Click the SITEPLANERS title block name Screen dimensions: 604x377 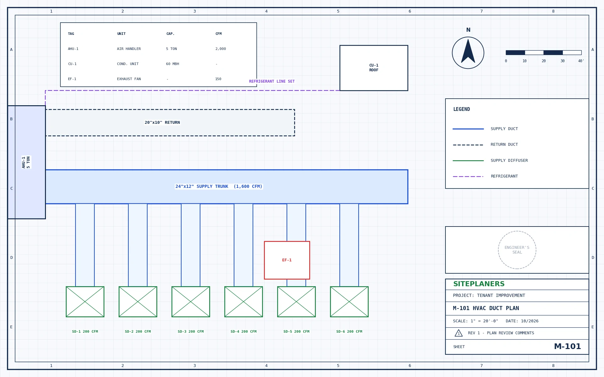tap(479, 284)
